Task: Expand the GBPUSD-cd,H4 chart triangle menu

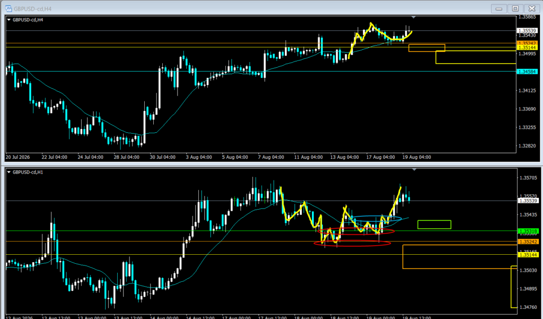Action: pos(8,20)
